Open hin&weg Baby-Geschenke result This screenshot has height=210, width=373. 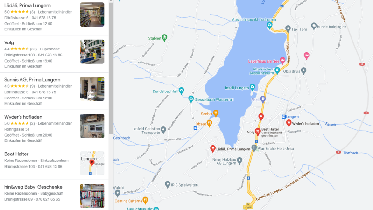(x=54, y=195)
